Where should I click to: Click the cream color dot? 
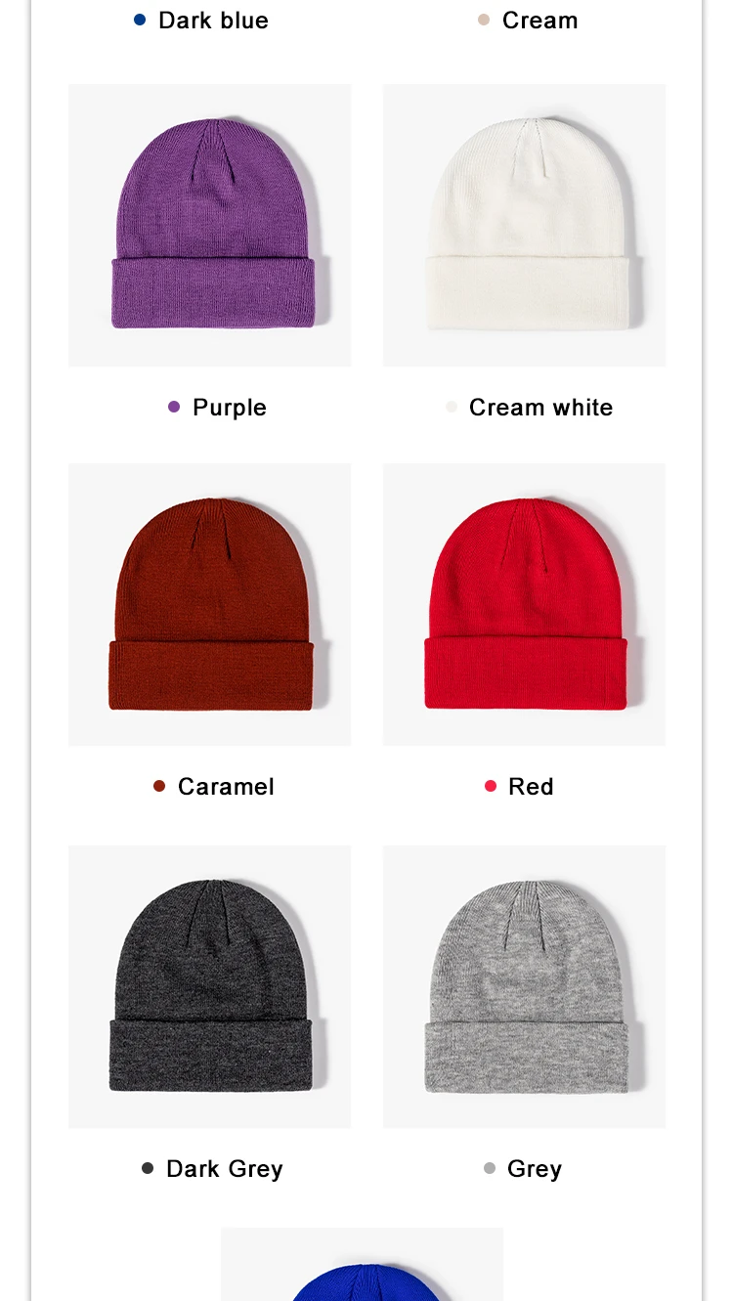484,20
